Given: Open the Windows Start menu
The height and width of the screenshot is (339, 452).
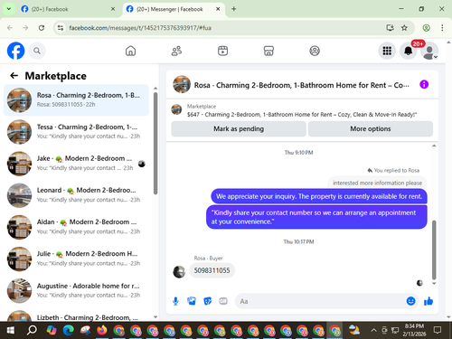Looking at the screenshot, I should click(11, 331).
